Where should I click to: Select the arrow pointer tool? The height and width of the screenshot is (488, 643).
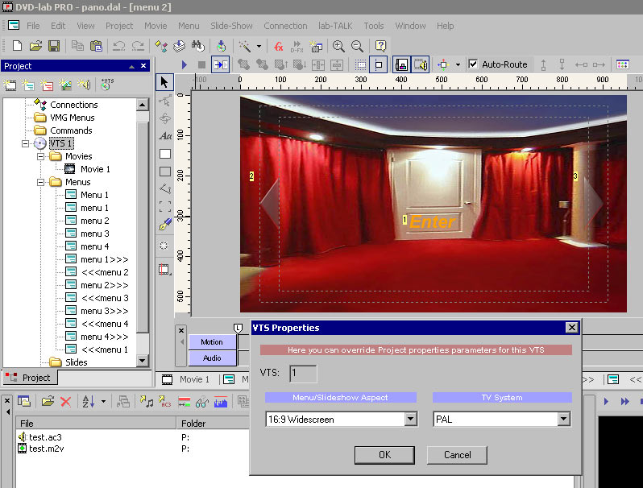pyautogui.click(x=164, y=82)
